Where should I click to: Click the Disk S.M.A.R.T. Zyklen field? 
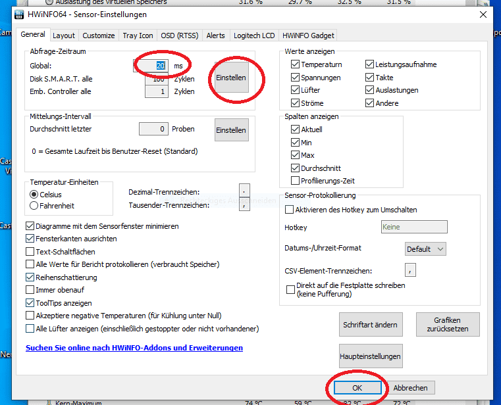point(157,79)
